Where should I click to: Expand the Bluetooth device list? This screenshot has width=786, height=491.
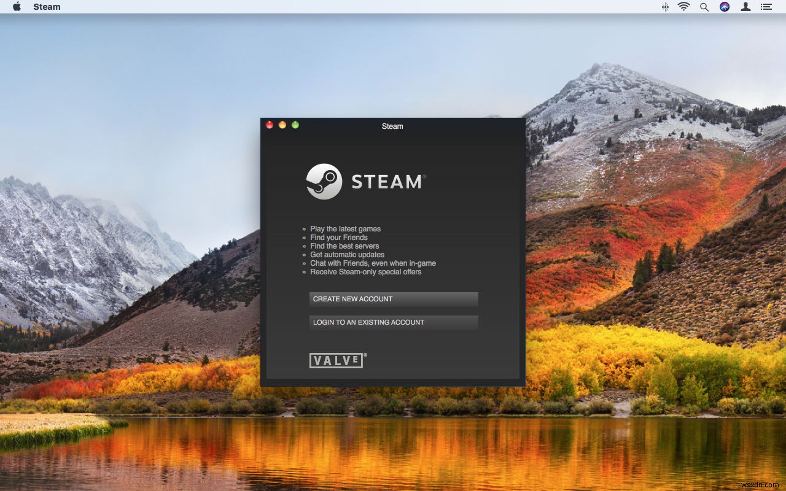pos(665,7)
